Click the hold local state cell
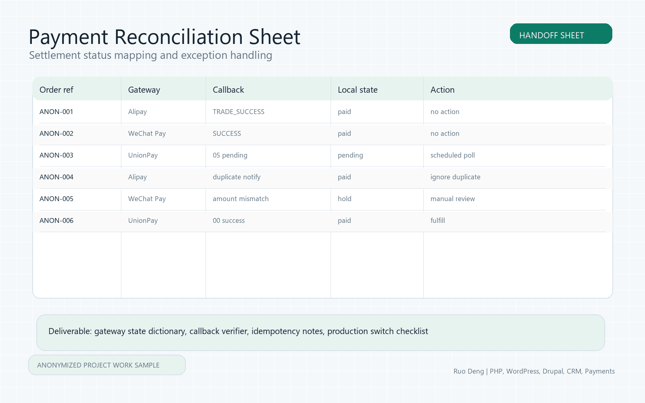The image size is (645, 403). [345, 199]
